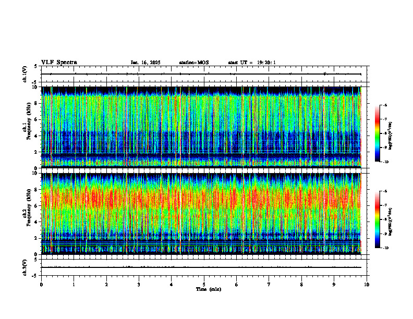Click the 6 minute tick label
The height and width of the screenshot is (319, 413).
click(237, 285)
